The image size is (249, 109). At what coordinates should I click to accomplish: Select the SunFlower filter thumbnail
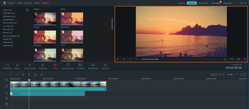(72, 37)
